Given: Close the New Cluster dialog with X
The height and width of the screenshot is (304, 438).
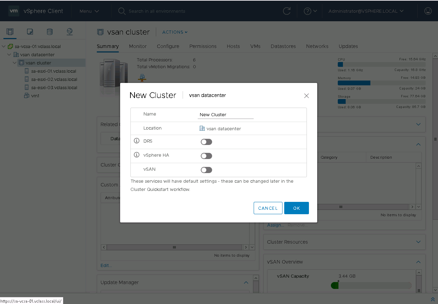Looking at the screenshot, I should pos(307,96).
